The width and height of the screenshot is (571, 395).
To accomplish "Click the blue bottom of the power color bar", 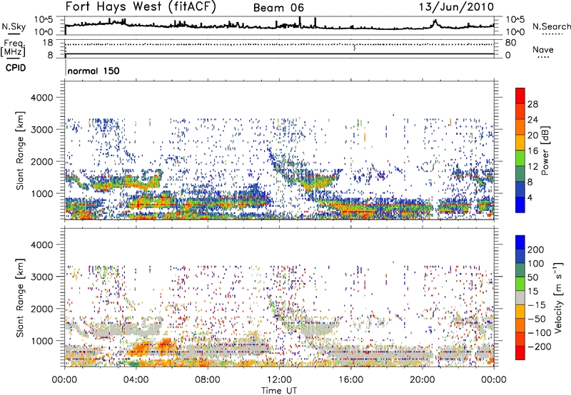I will pyautogui.click(x=520, y=205).
